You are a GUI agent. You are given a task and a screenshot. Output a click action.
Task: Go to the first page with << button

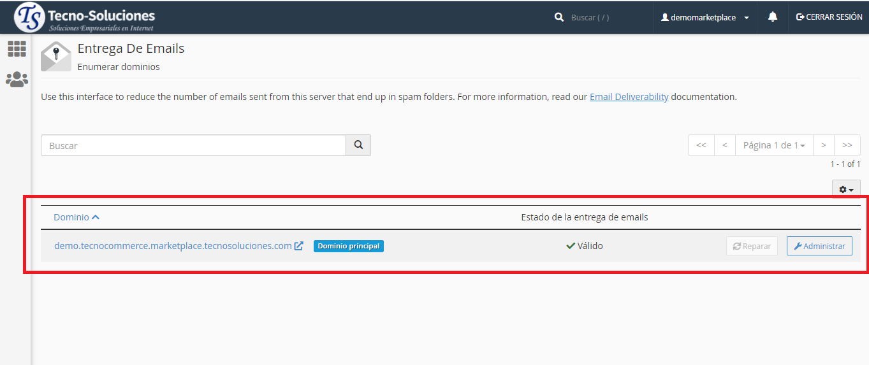pos(701,145)
